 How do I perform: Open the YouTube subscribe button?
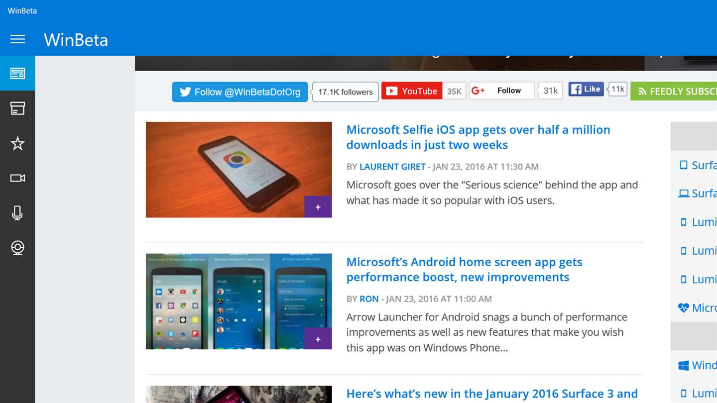(412, 91)
